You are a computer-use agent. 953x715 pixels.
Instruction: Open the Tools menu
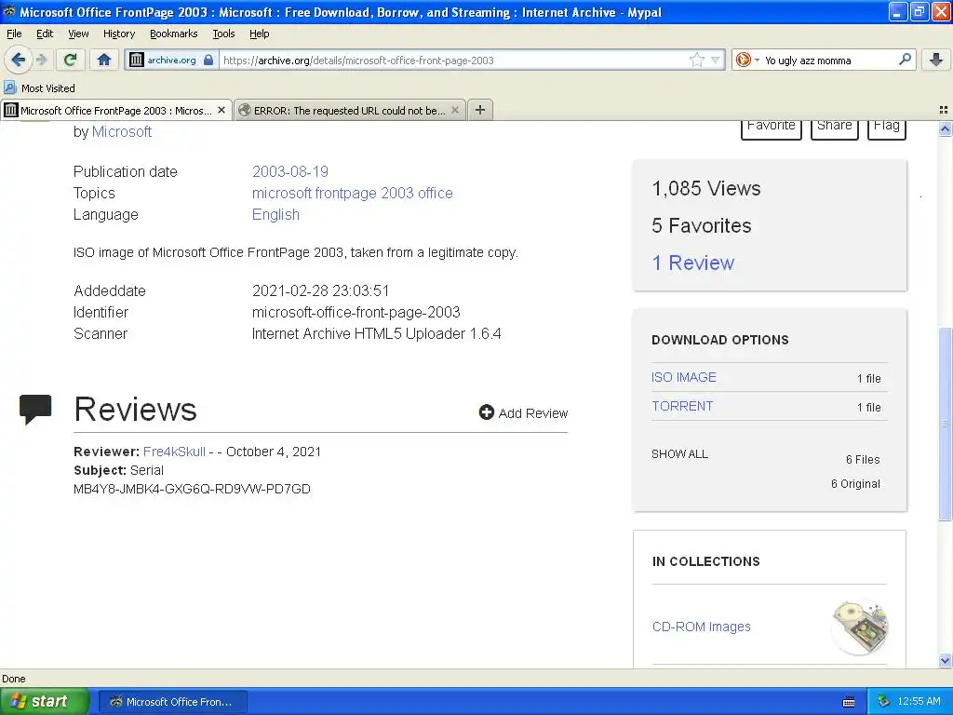(223, 34)
